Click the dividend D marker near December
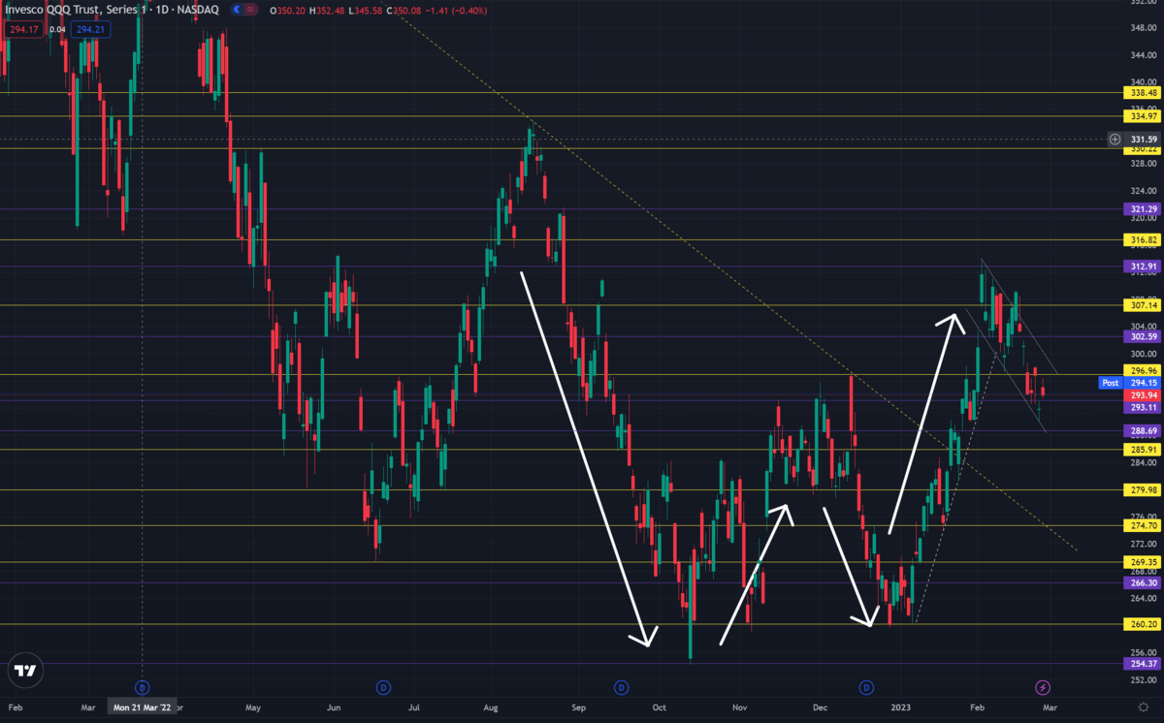This screenshot has width=1164, height=723. (x=865, y=687)
